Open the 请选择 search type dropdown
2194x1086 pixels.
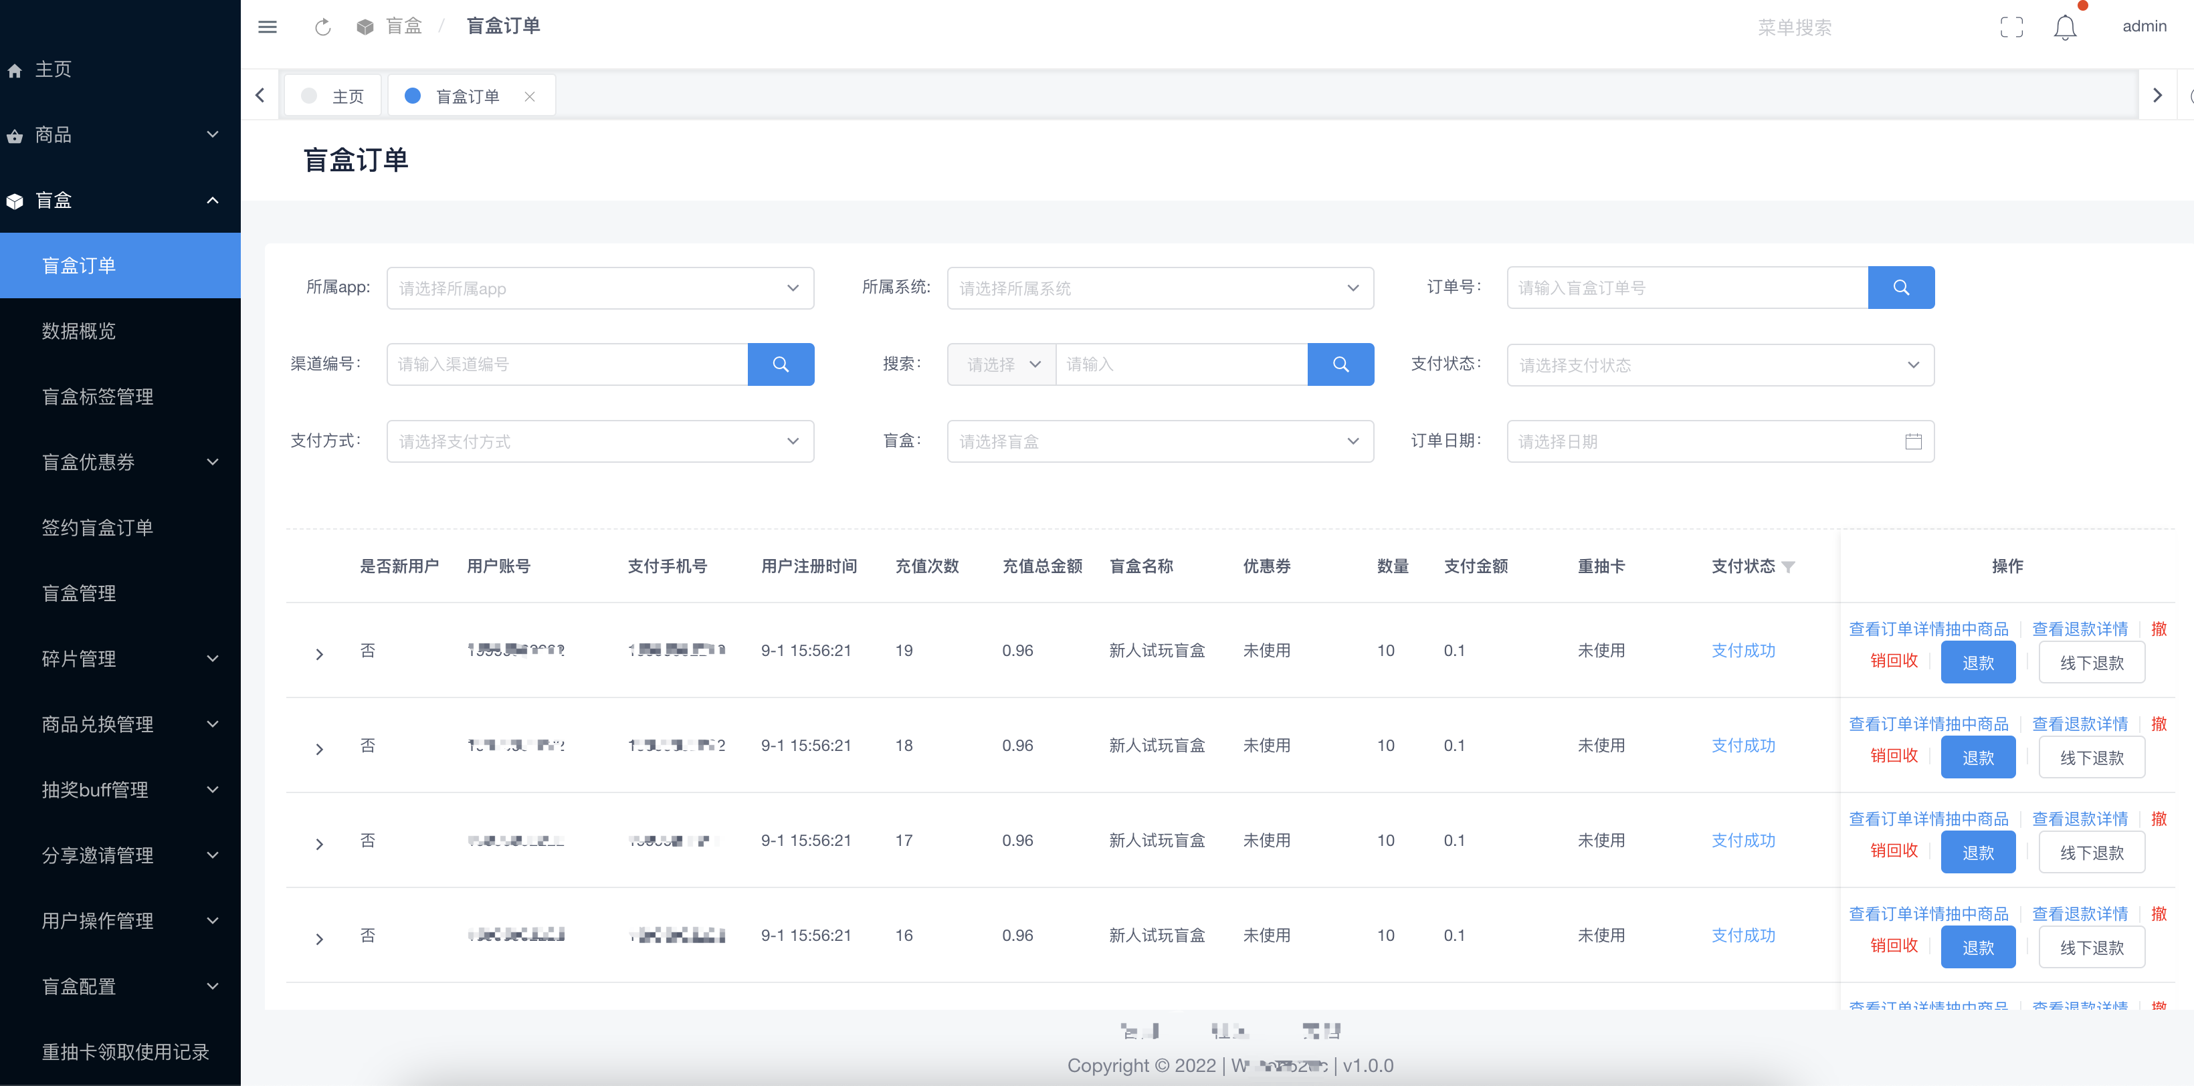(1001, 364)
